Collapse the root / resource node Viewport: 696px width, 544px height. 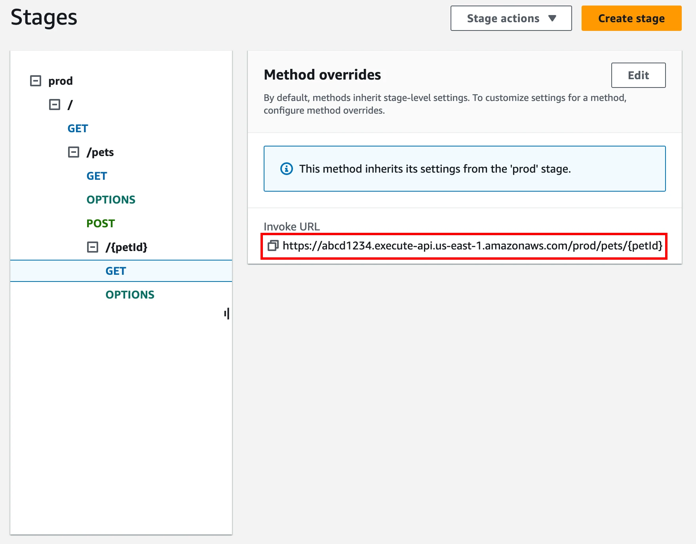(x=55, y=105)
